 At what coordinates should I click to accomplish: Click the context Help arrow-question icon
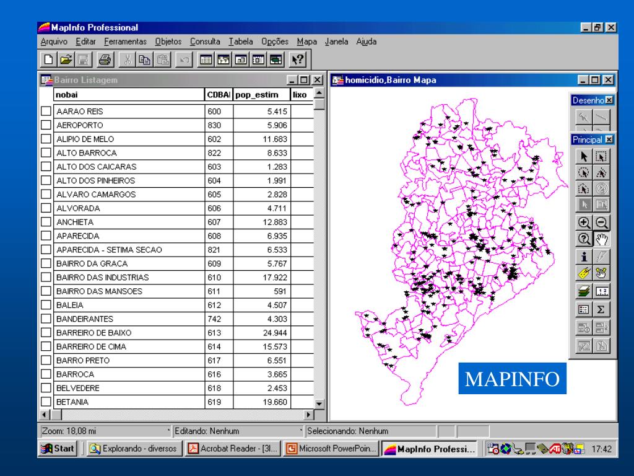pos(298,60)
